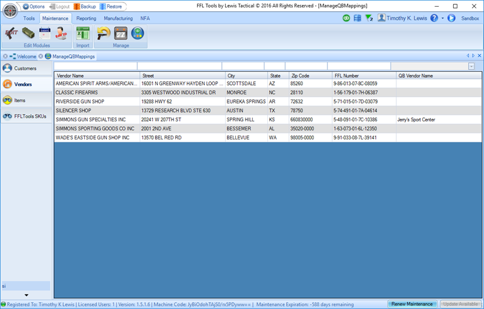Click Restore in the quick access bar

111,7
